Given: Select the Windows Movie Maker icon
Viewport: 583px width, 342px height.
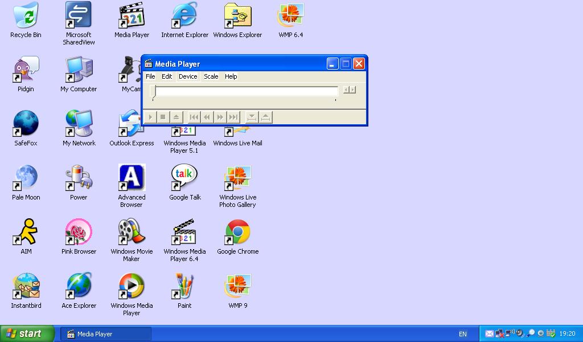Looking at the screenshot, I should point(132,239).
